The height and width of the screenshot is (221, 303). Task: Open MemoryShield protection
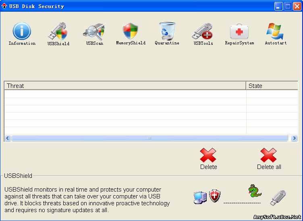[x=131, y=33]
